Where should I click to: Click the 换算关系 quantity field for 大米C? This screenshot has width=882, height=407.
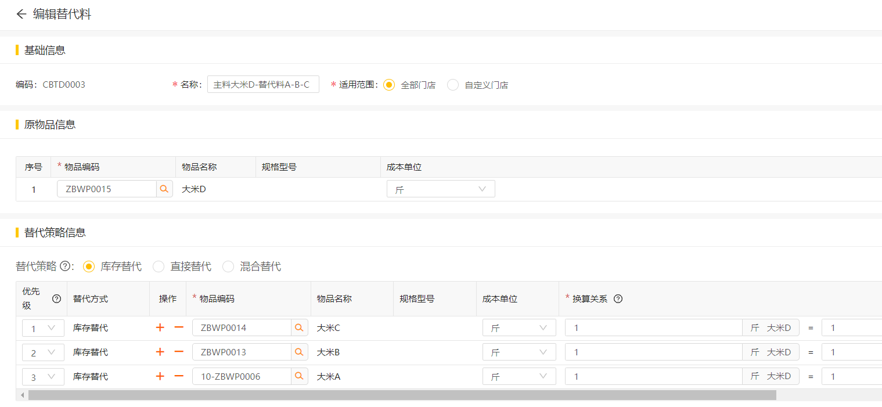click(x=653, y=328)
